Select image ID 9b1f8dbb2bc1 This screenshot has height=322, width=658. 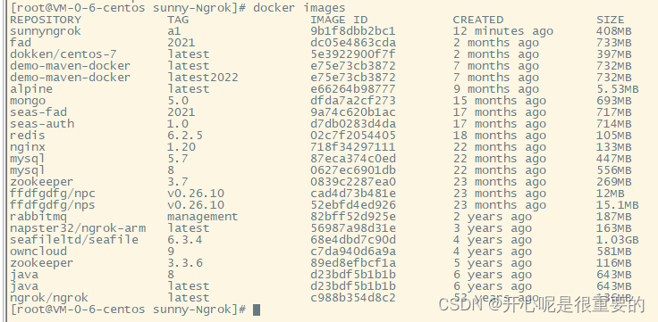click(x=352, y=31)
